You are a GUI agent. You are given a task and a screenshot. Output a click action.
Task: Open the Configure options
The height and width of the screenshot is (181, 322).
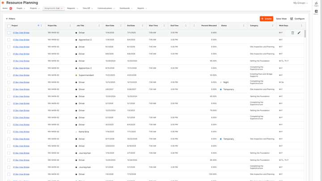pos(297,19)
